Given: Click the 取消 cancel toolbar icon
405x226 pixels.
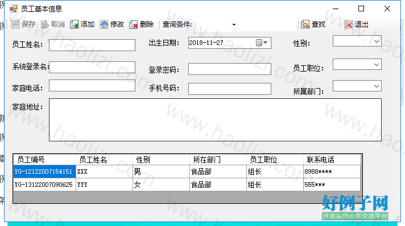Looking at the screenshot, I should [45, 24].
